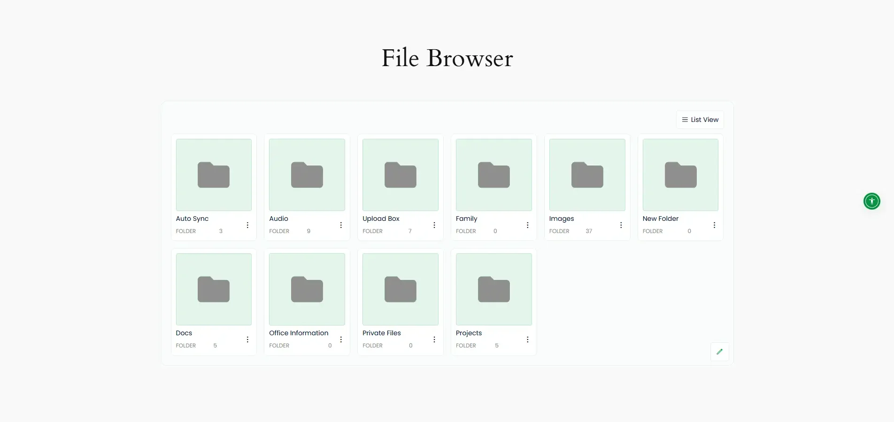Image resolution: width=894 pixels, height=422 pixels.
Task: Open the Images folder icon
Action: click(x=587, y=175)
